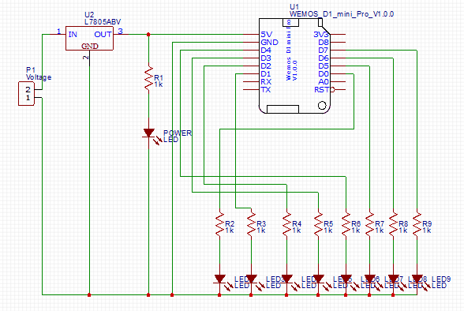
Task: Click the L7805ABV part name text
Action: coord(103,22)
